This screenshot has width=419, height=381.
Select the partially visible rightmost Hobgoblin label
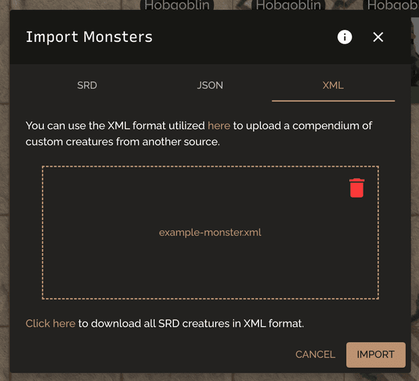point(391,5)
